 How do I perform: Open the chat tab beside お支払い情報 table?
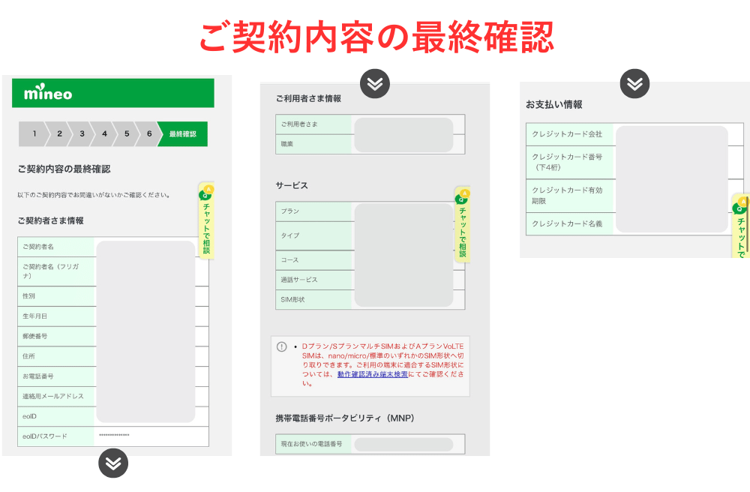click(x=741, y=226)
